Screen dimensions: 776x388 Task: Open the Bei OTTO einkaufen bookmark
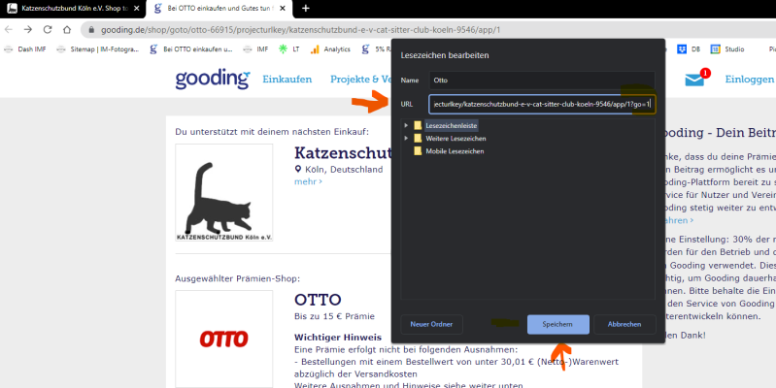[191, 48]
